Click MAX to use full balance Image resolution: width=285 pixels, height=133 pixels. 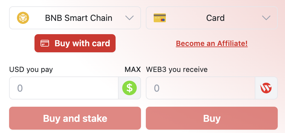(x=133, y=70)
